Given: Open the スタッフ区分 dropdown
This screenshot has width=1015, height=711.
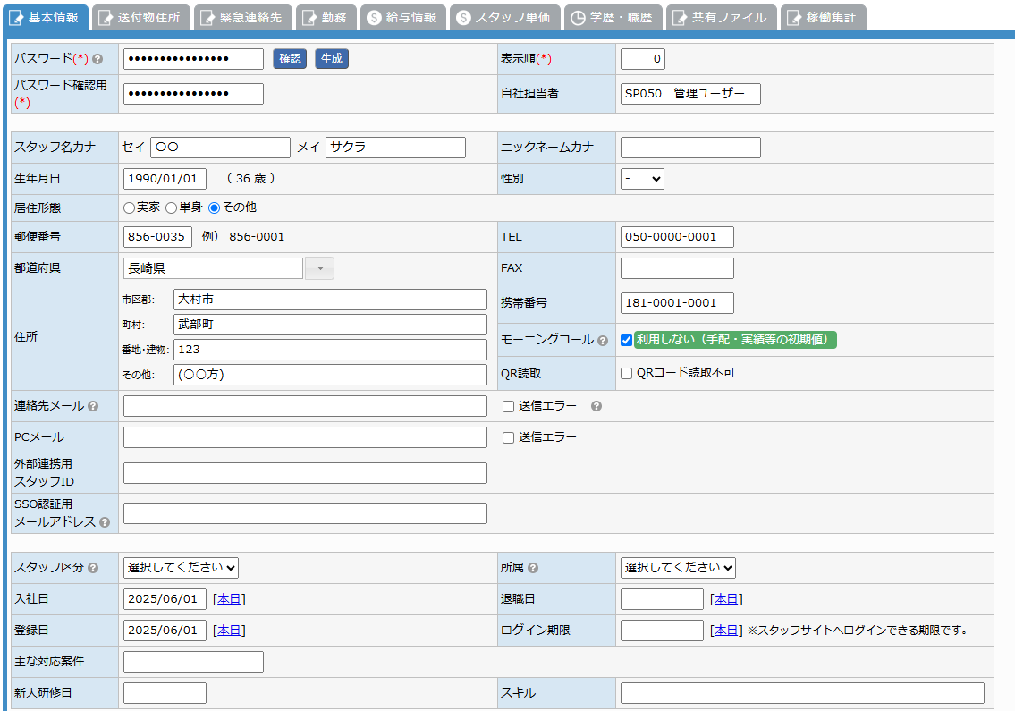Looking at the screenshot, I should click(181, 568).
